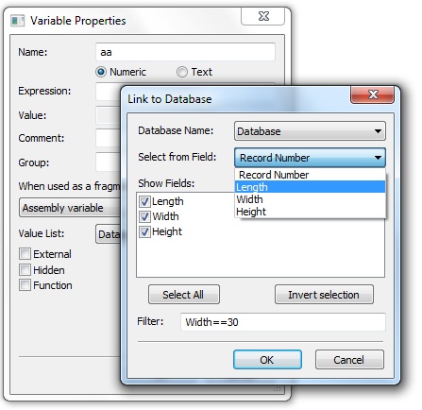This screenshot has height=410, width=422.
Task: Open the Assembly variable dropdown
Action: 70,208
